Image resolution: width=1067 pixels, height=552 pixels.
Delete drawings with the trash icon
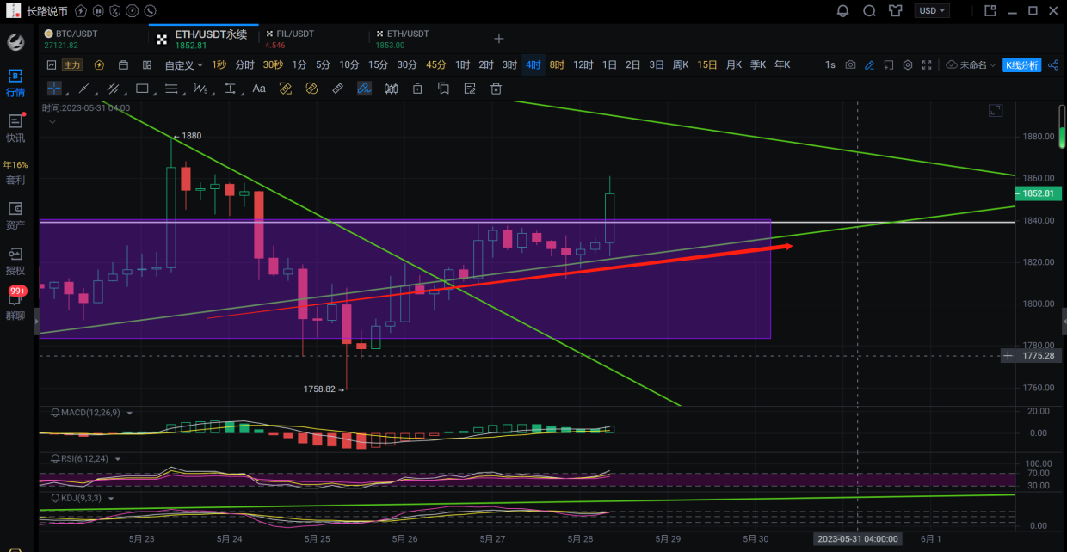(x=496, y=89)
